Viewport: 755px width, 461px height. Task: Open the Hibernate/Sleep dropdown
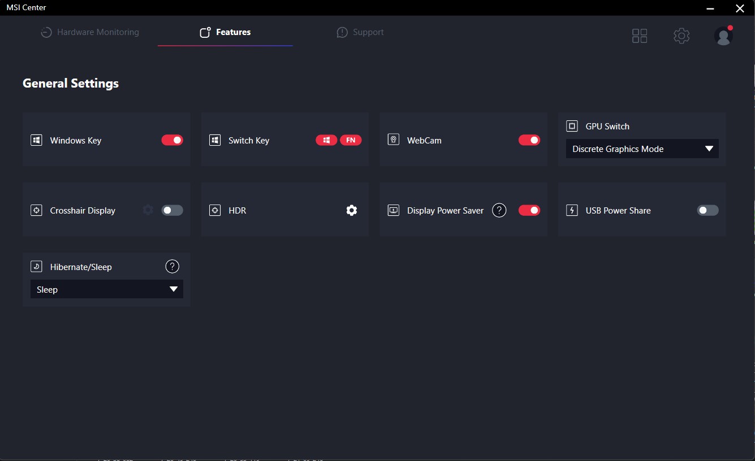point(106,289)
